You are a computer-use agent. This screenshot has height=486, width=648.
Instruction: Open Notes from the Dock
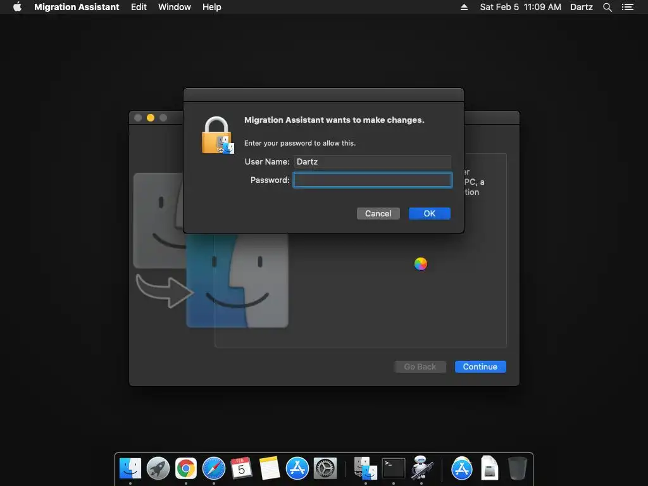270,468
